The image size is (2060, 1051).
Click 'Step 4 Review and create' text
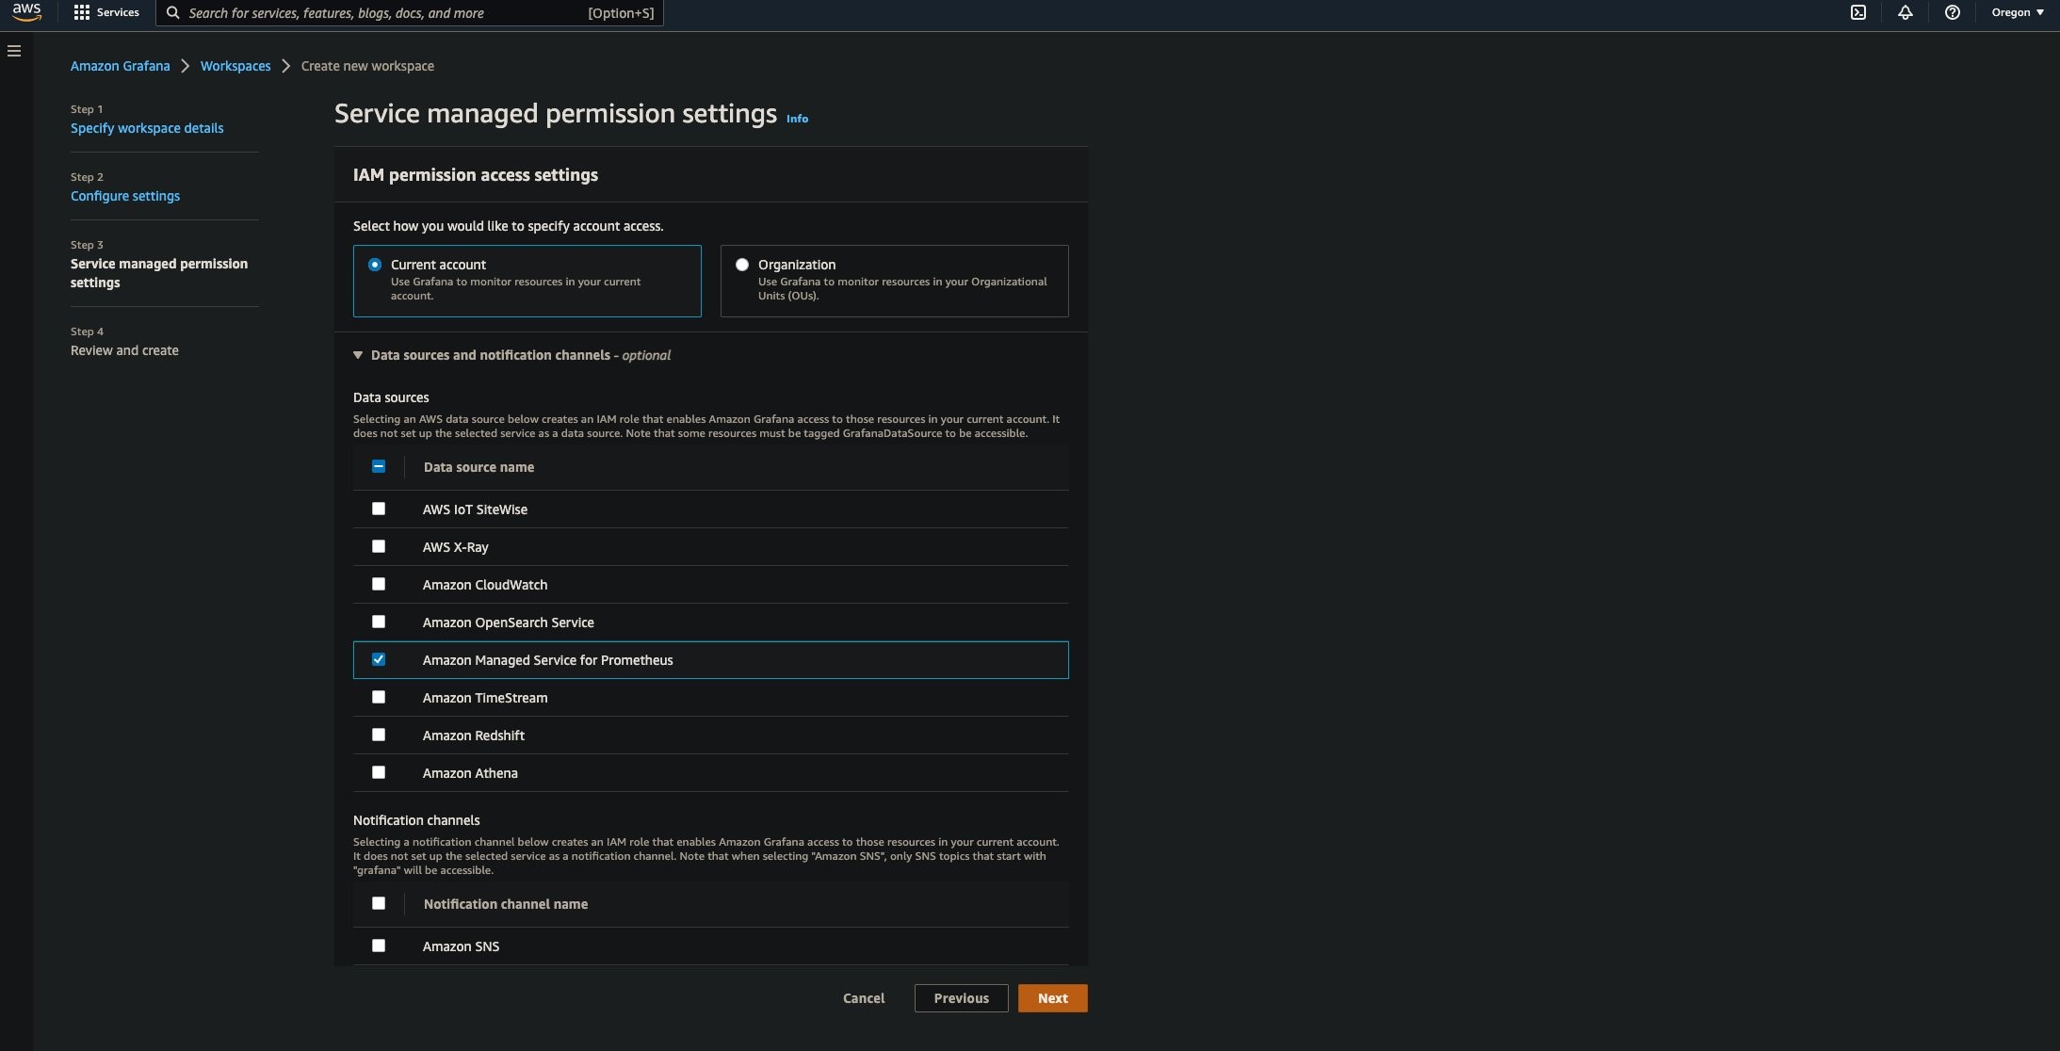(x=124, y=342)
